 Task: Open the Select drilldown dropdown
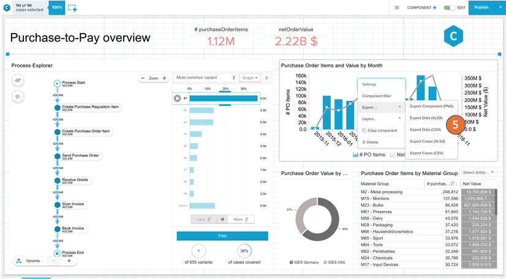[x=478, y=173]
